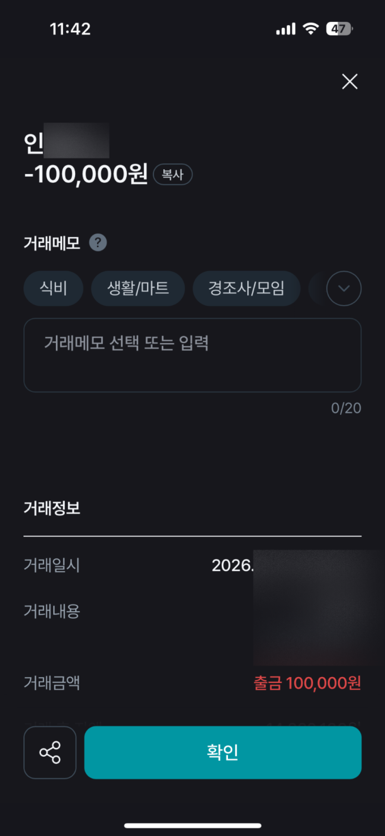Image resolution: width=385 pixels, height=836 pixels.
Task: Tap the cellular signal bars icon
Action: click(286, 29)
